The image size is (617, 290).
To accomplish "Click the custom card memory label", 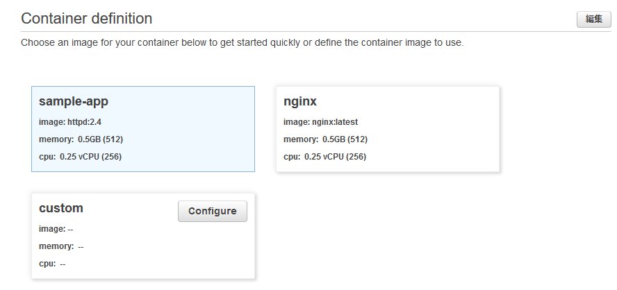I will click(x=56, y=246).
